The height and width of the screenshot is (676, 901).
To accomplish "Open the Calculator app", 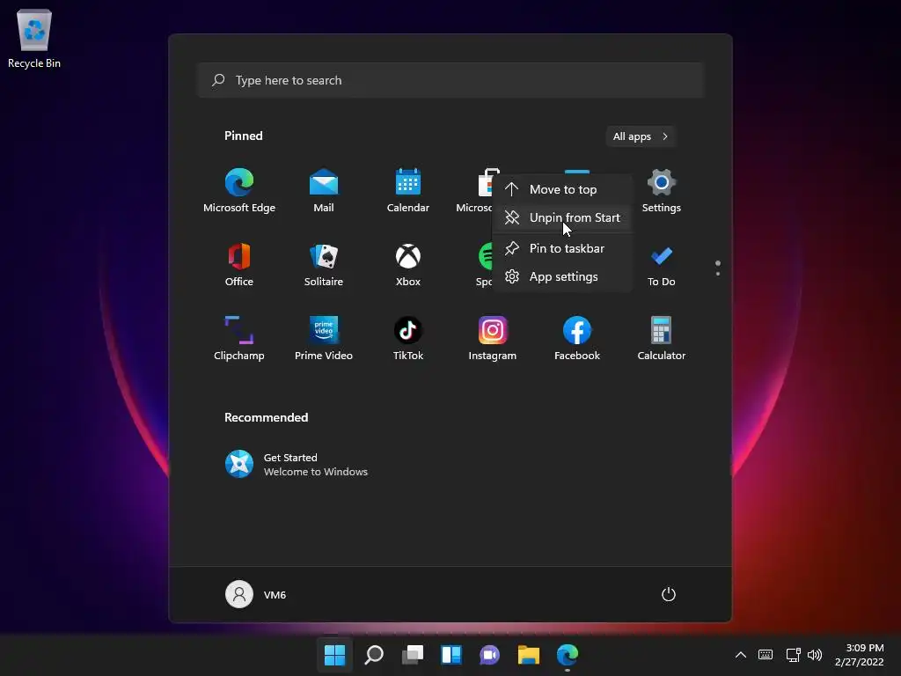I will 662,339.
